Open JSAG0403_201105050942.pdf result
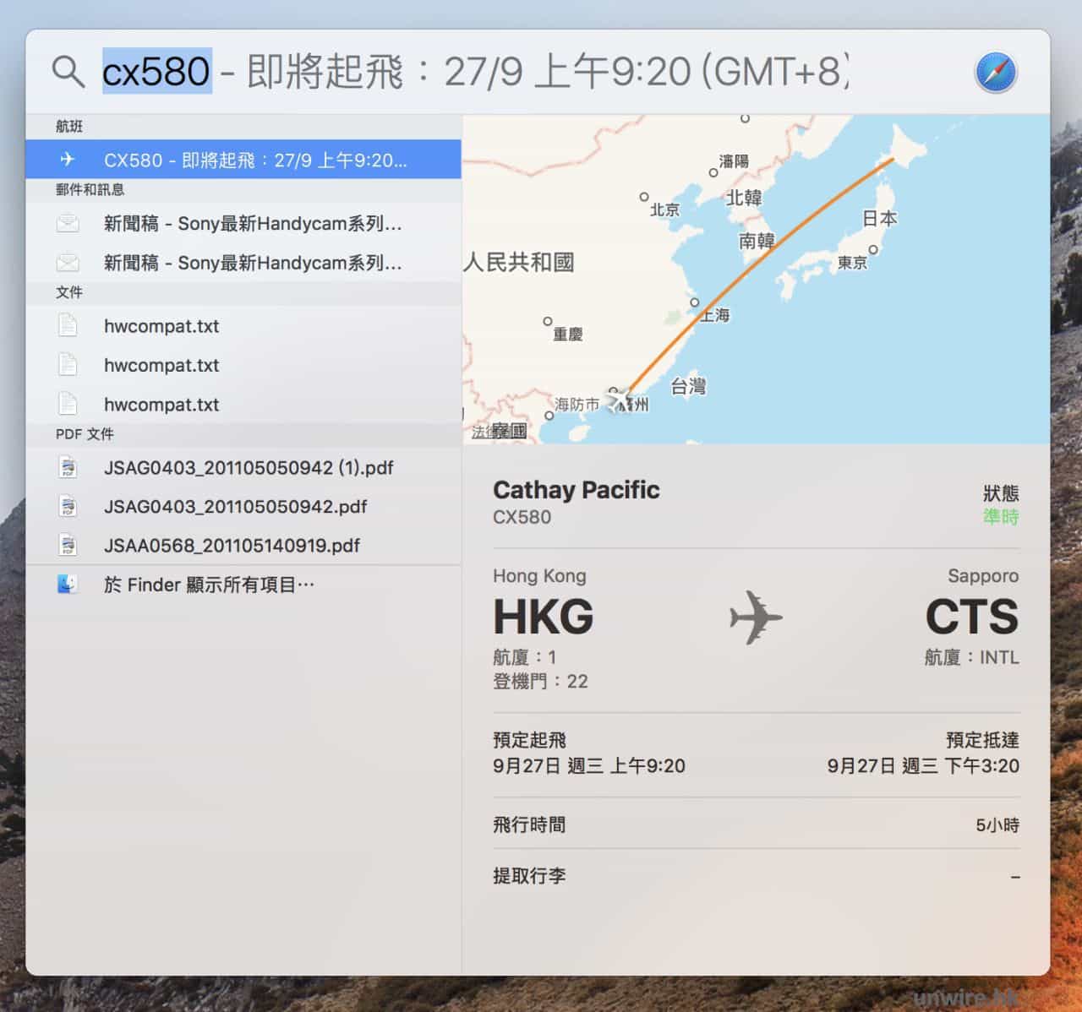Image resolution: width=1082 pixels, height=1012 pixels. (235, 506)
